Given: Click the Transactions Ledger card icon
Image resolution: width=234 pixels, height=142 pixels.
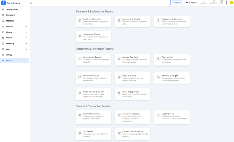Looking at the screenshot, I should click(x=119, y=115).
